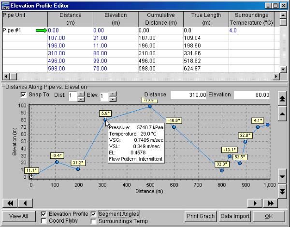Click single left arrow below graph
Screen dimensions: 290x227
tap(25, 202)
